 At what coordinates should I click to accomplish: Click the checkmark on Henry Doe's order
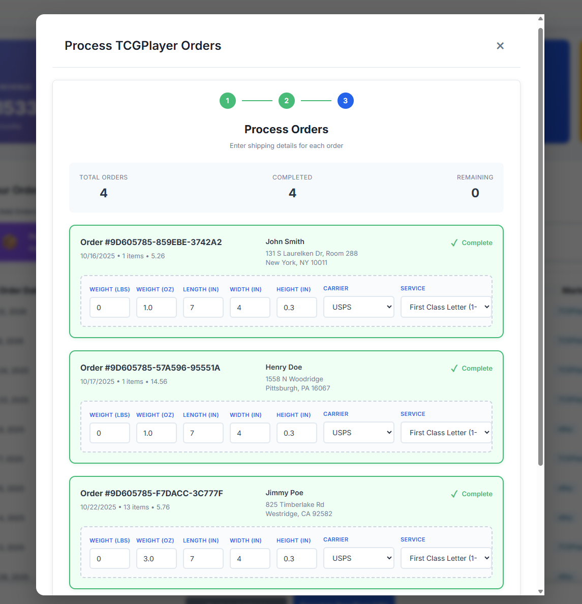coord(454,368)
